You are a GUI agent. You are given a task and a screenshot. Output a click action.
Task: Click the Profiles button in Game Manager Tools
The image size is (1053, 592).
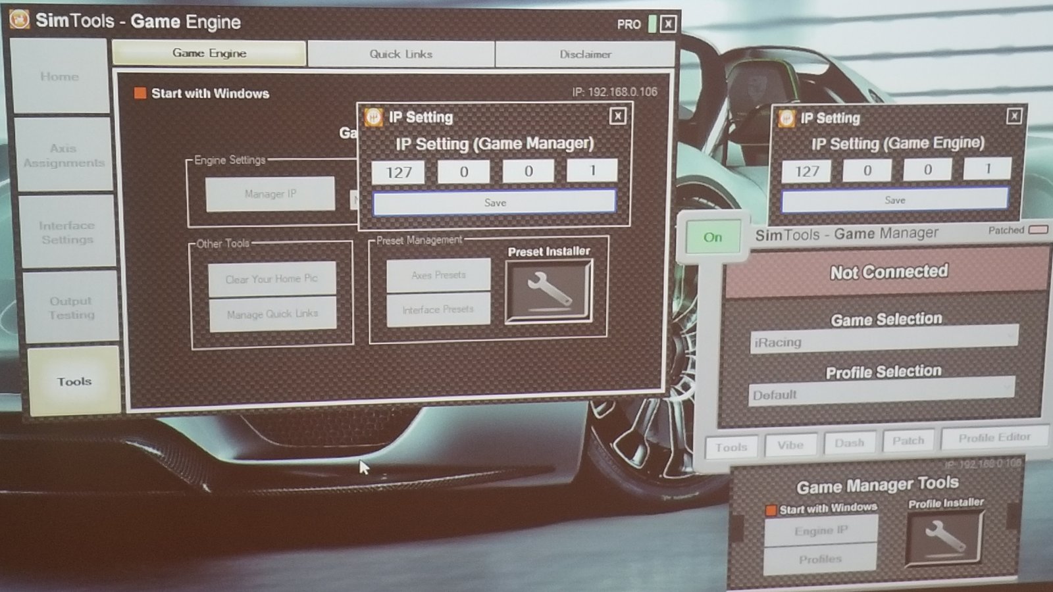[821, 559]
